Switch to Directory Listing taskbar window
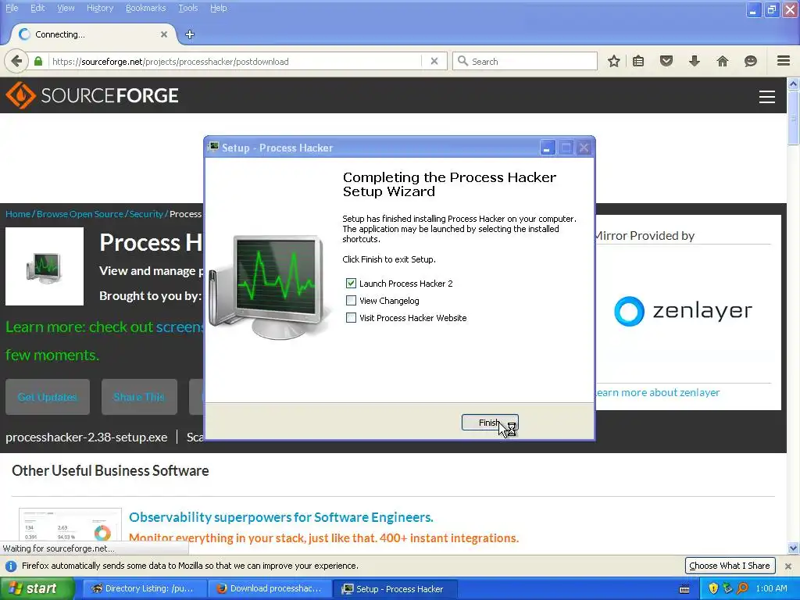Screen dimensions: 800x600 (x=144, y=589)
